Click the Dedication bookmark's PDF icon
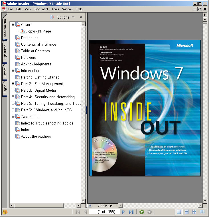This screenshot has width=209, height=217. pyautogui.click(x=18, y=38)
